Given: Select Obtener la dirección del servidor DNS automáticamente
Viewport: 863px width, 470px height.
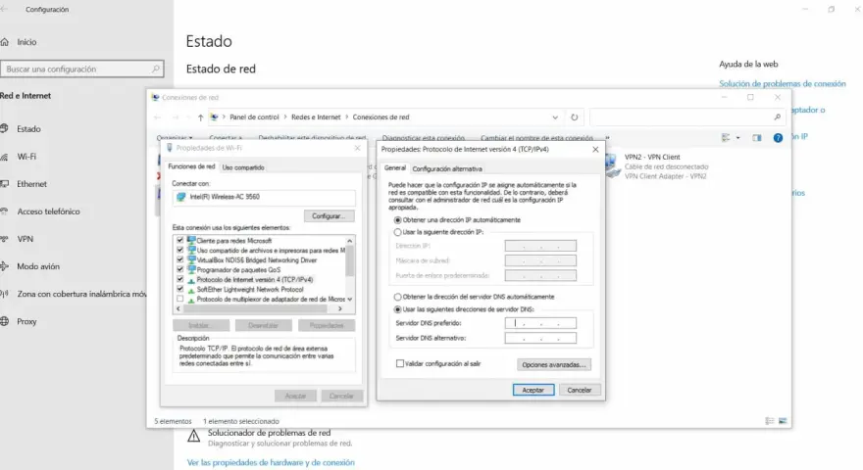Looking at the screenshot, I should [x=397, y=297].
